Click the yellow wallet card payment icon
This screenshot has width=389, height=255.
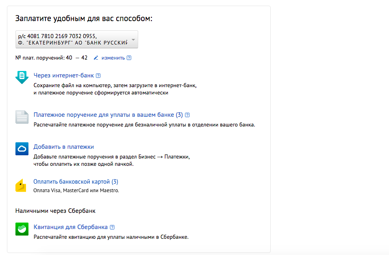point(21,185)
